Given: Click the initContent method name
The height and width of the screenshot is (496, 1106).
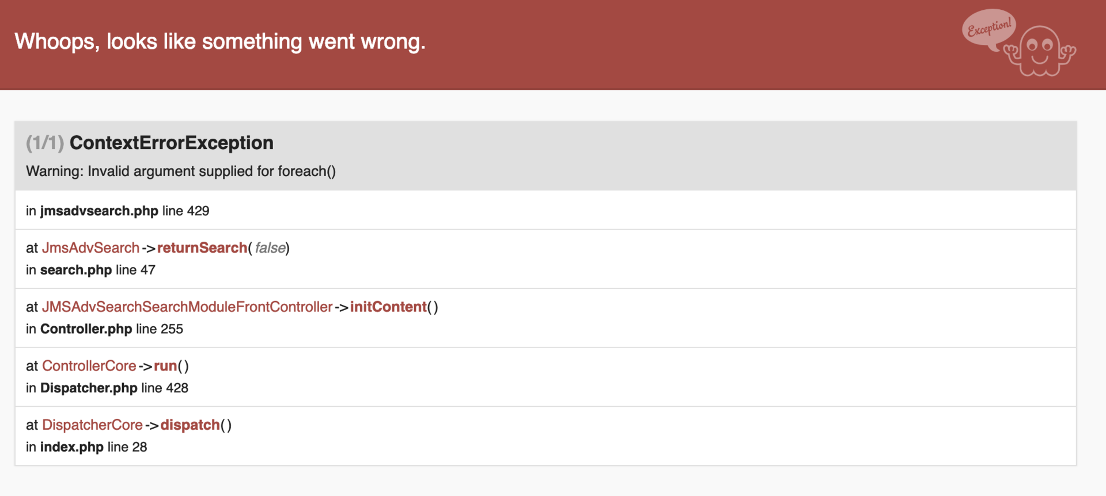Looking at the screenshot, I should (x=388, y=307).
